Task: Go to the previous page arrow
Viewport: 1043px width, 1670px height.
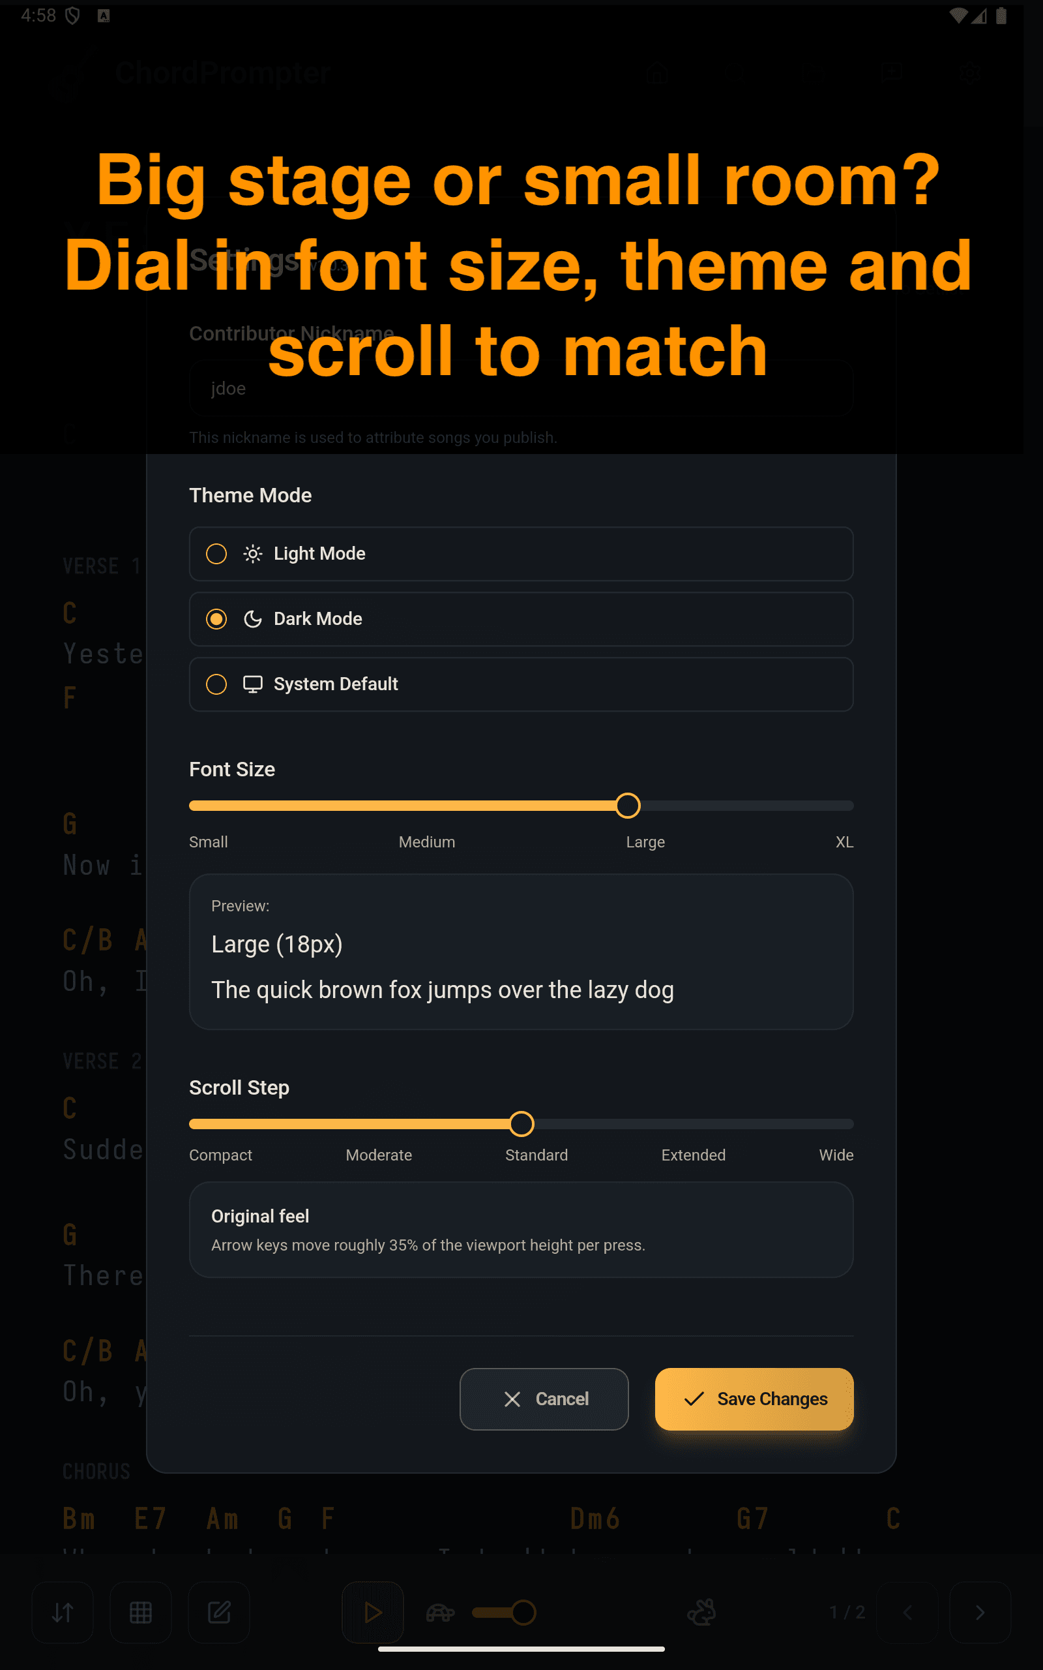Action: [x=908, y=1613]
